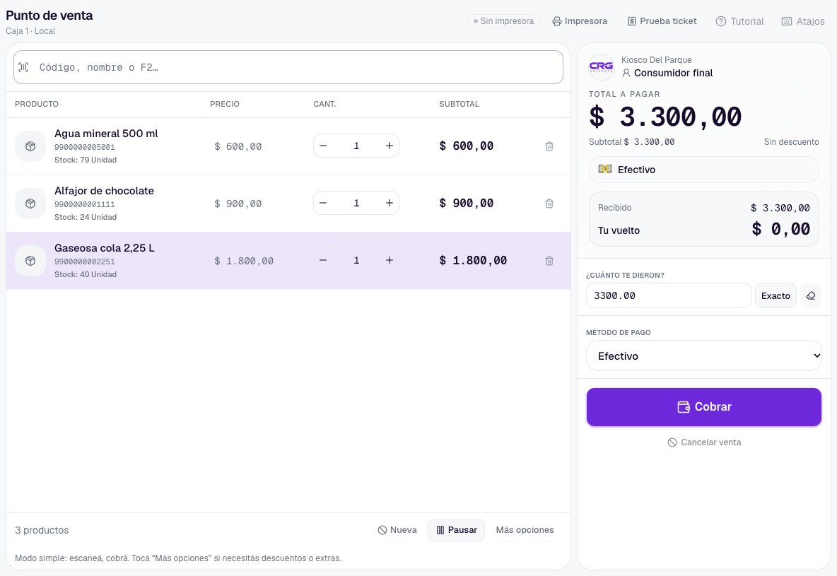Click the 3 productos count

(x=42, y=530)
